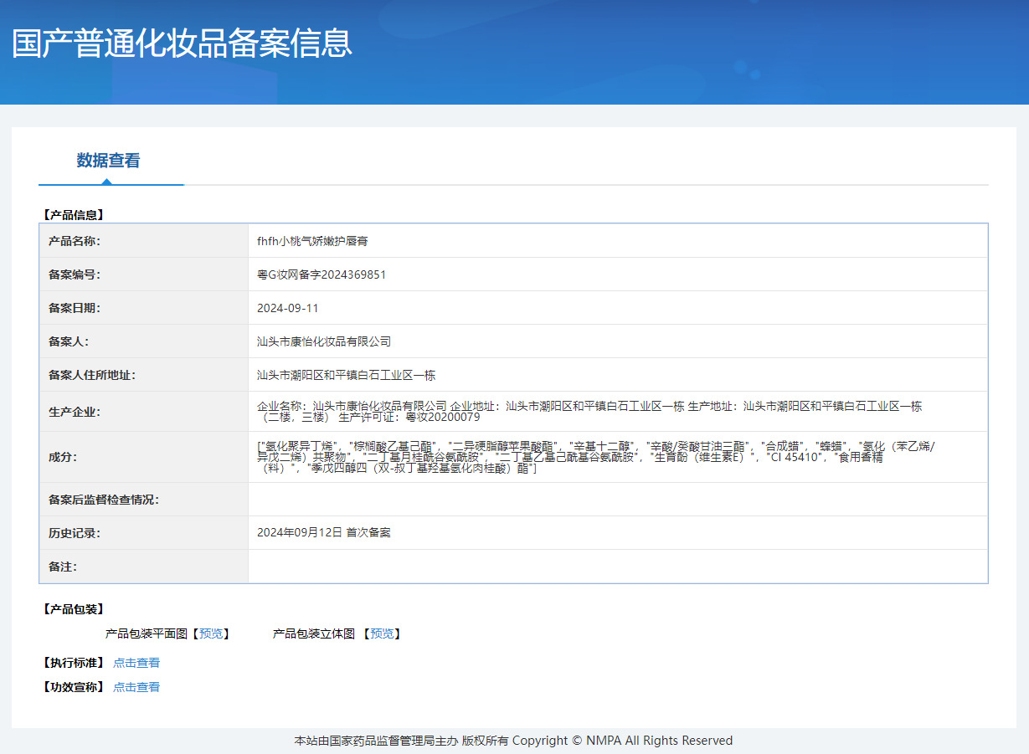Click the 【产品包装】 section heading

73,608
